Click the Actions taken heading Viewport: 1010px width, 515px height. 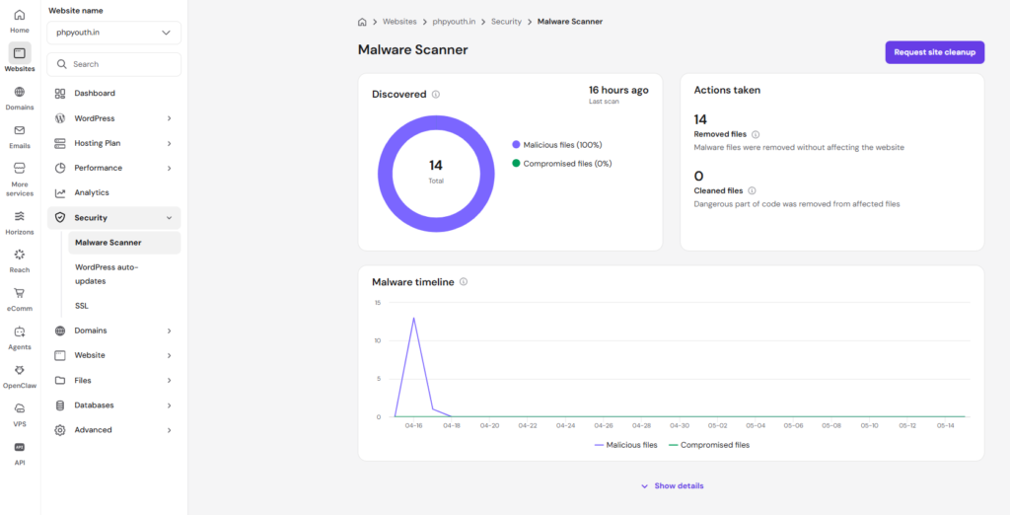coord(727,90)
